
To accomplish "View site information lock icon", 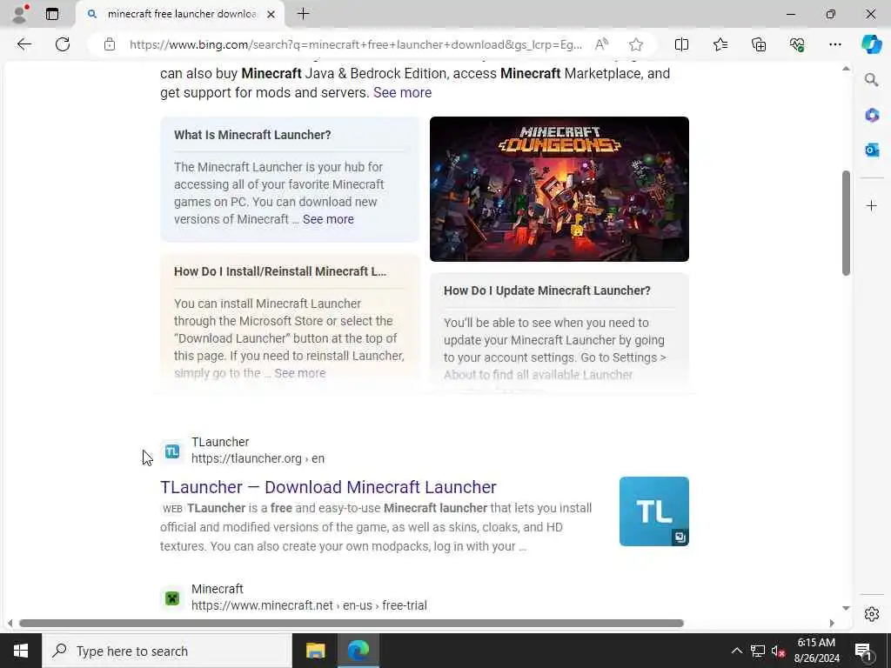I will [x=110, y=44].
